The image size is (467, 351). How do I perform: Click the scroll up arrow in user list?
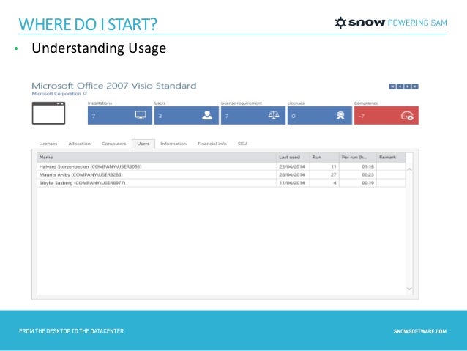[x=409, y=169]
